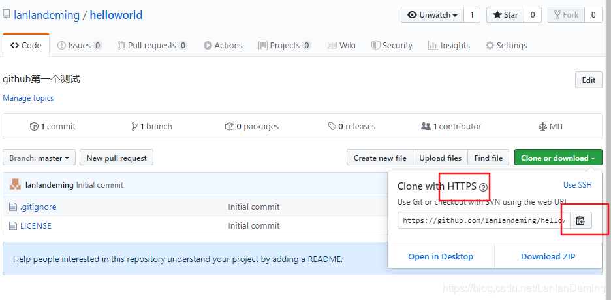Open repository Settings tab
Image resolution: width=611 pixels, height=300 pixels.
(x=506, y=45)
